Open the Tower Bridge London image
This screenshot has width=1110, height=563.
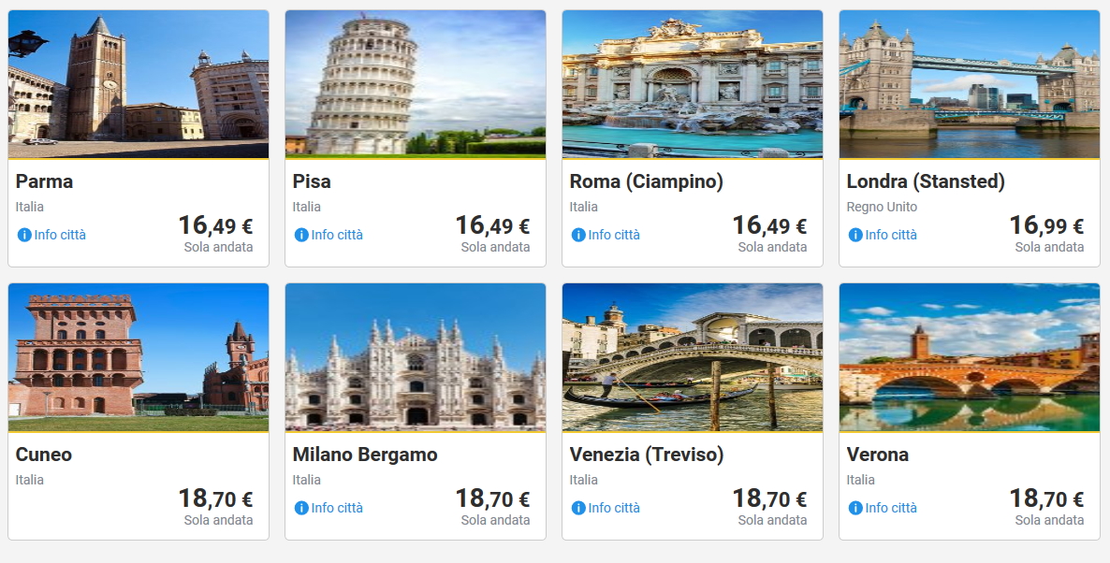click(x=970, y=84)
